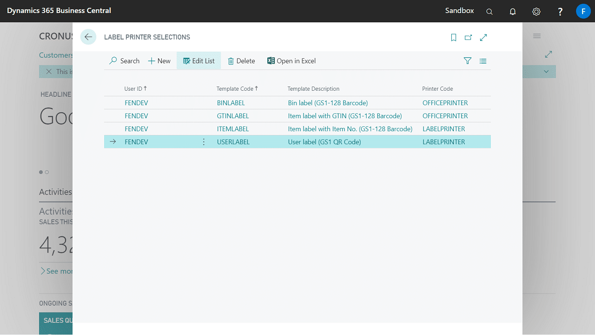Toggle Edit List mode
This screenshot has width=595, height=335.
tap(199, 61)
